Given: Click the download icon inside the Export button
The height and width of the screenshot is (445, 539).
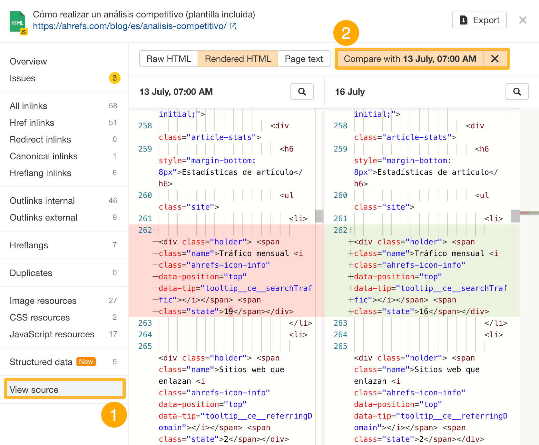Looking at the screenshot, I should [463, 20].
